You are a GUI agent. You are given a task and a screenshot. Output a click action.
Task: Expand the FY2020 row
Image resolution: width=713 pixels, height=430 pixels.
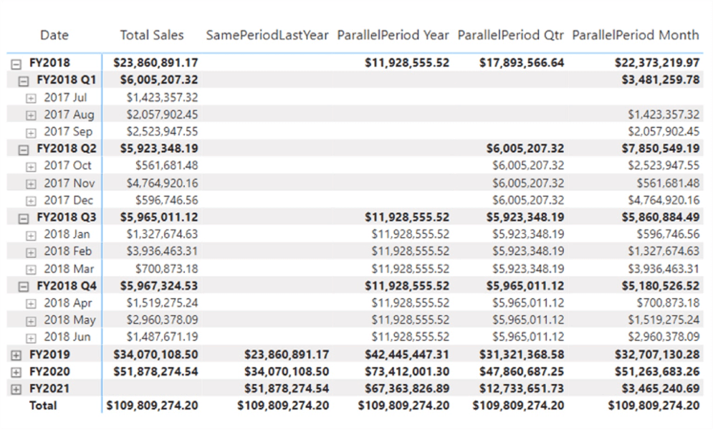click(x=16, y=372)
